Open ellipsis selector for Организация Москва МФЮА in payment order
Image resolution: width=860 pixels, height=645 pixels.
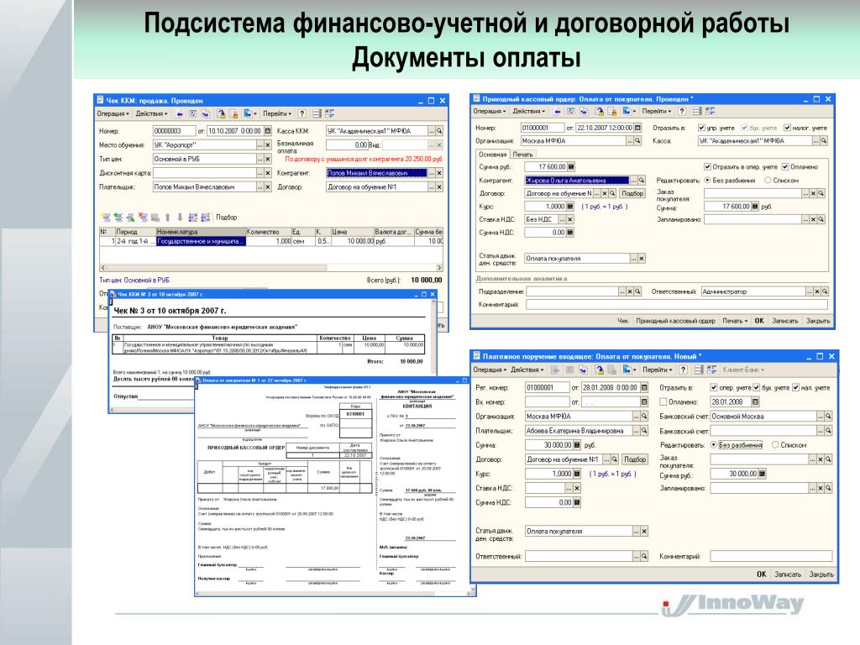pos(637,417)
